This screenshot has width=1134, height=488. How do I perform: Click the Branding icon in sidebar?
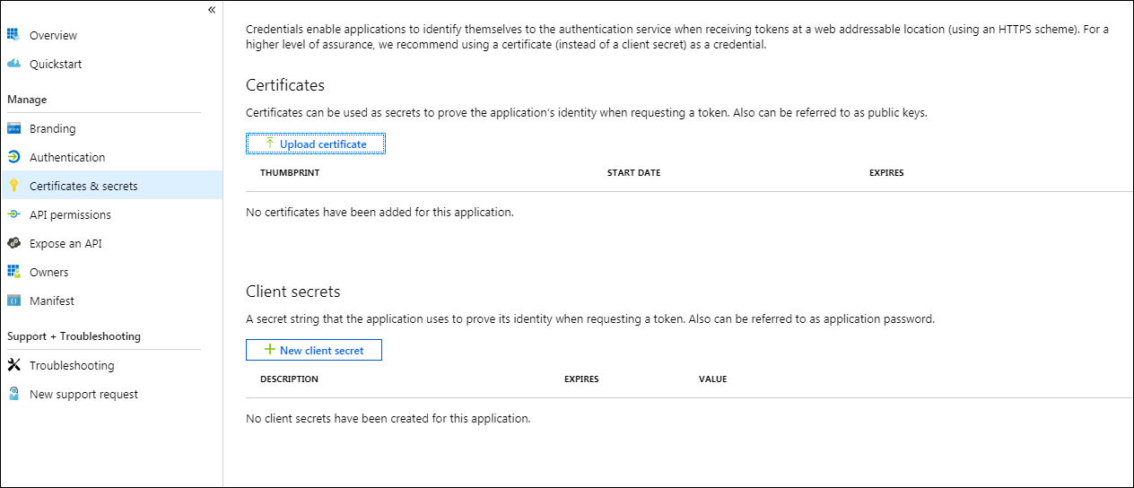coord(13,128)
